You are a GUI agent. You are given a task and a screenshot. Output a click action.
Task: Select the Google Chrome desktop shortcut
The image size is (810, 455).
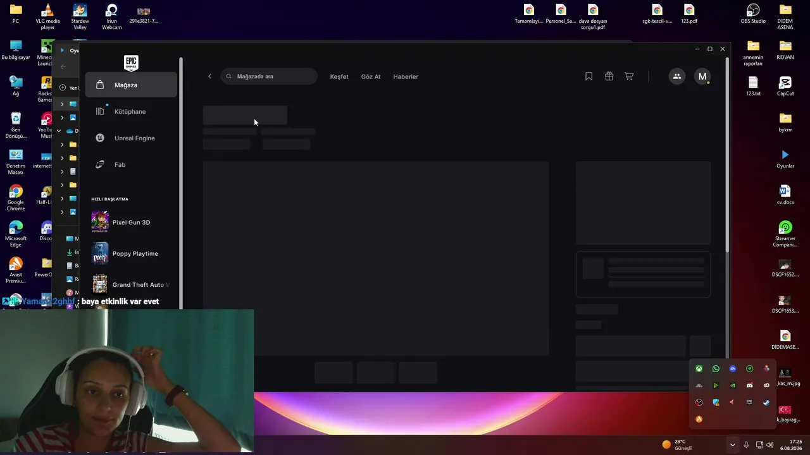pos(16,198)
